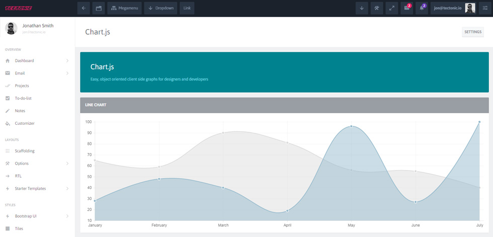The image size is (493, 237).
Task: Click the user avatar in top bar
Action: tap(470, 8)
